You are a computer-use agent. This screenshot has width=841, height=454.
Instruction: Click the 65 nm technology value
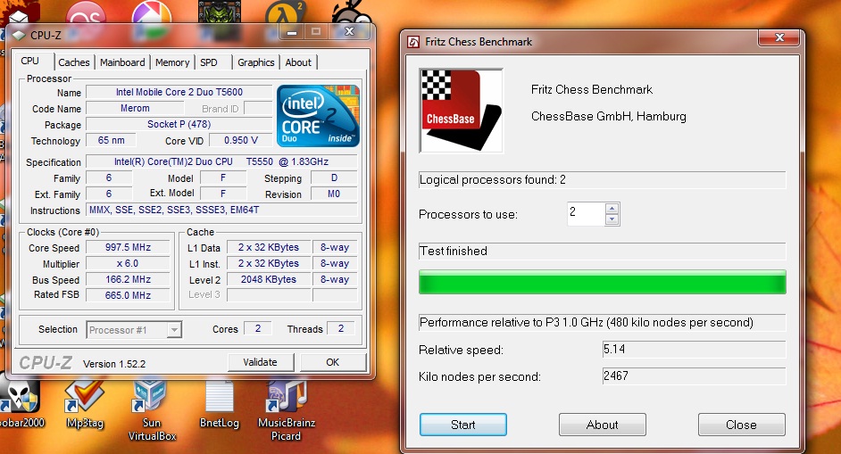click(111, 140)
